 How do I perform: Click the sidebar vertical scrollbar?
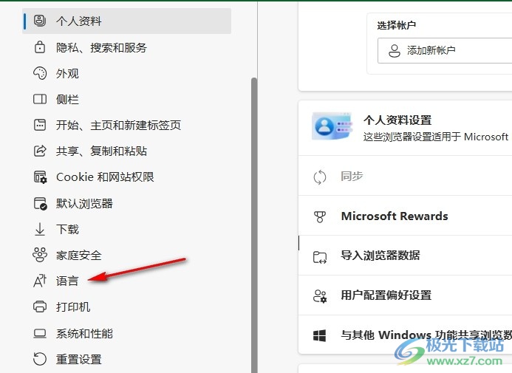pos(254,225)
